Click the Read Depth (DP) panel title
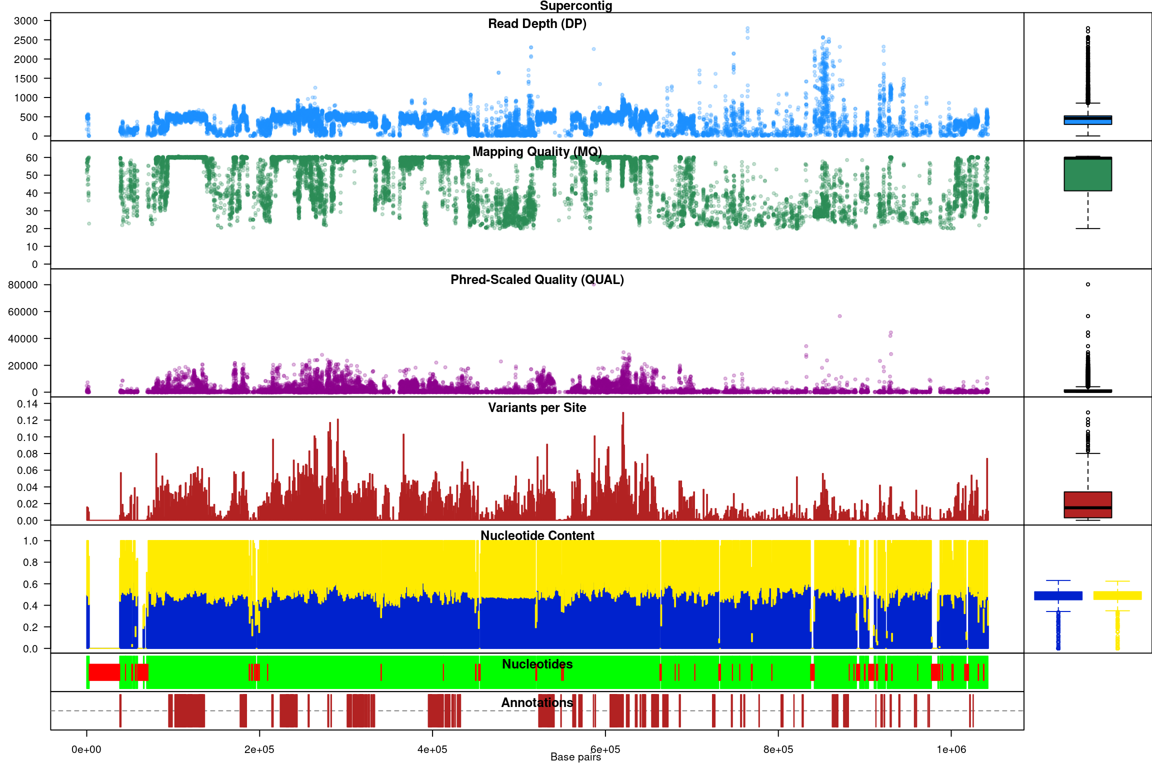This screenshot has height=768, width=1152. (537, 23)
